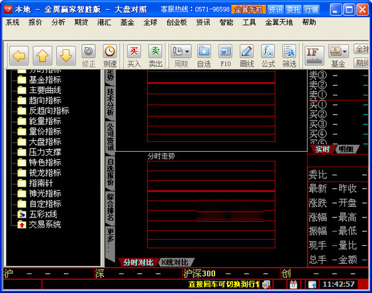The width and height of the screenshot is (372, 293).
Task: Click the 委托 title bar button
Action: 293,10
